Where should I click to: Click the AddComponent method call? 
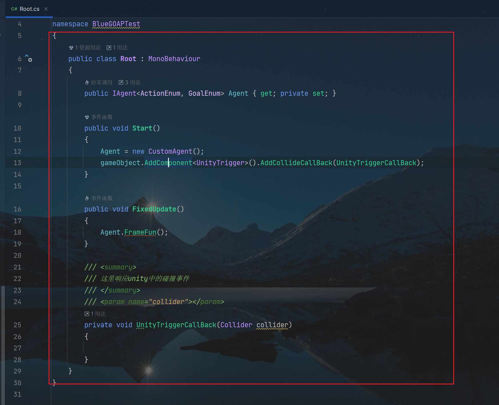coord(168,163)
